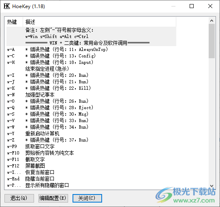Select the w-A AlwaysOnTop row

pos(91,49)
